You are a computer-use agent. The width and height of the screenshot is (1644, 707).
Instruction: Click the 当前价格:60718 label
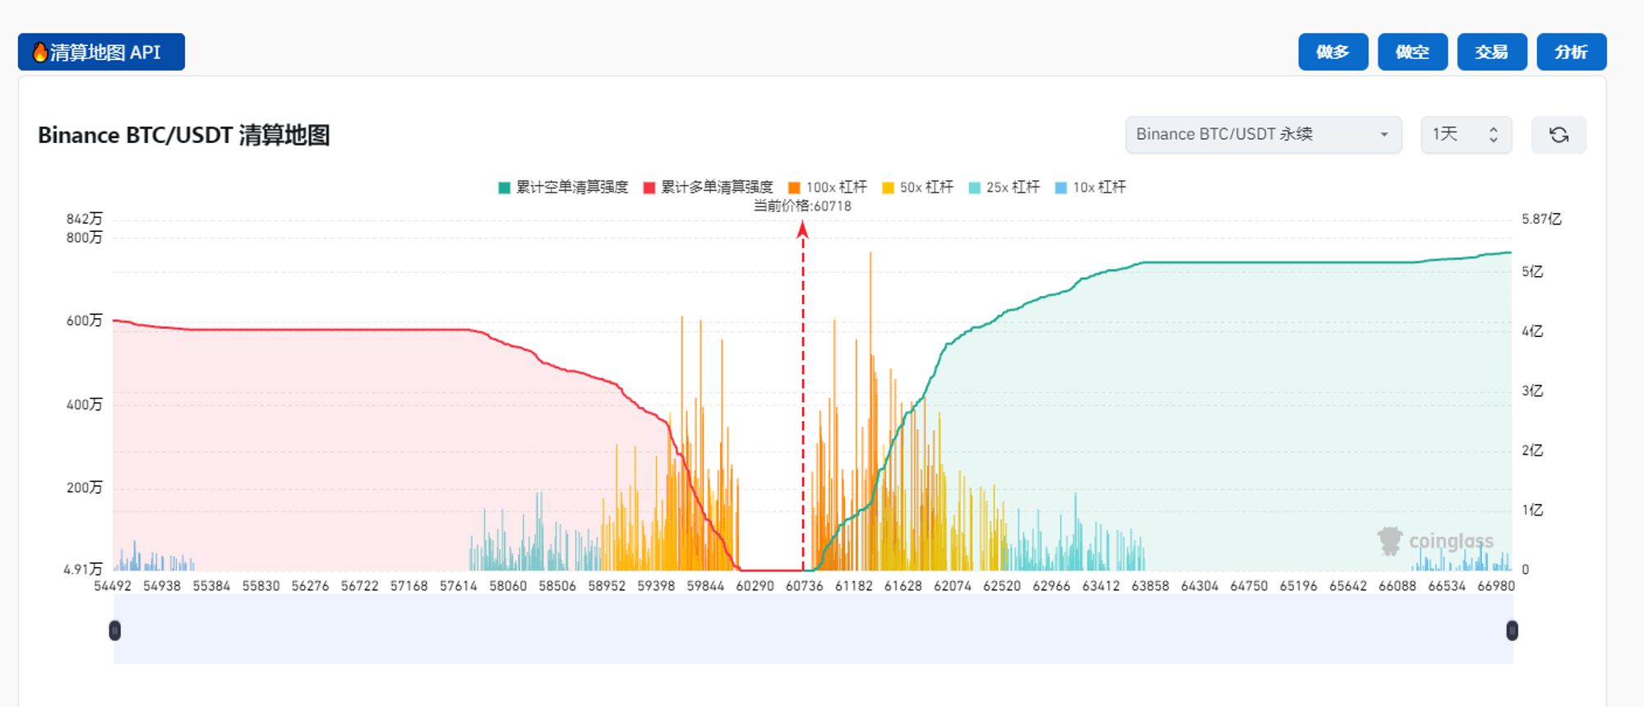[x=802, y=206]
